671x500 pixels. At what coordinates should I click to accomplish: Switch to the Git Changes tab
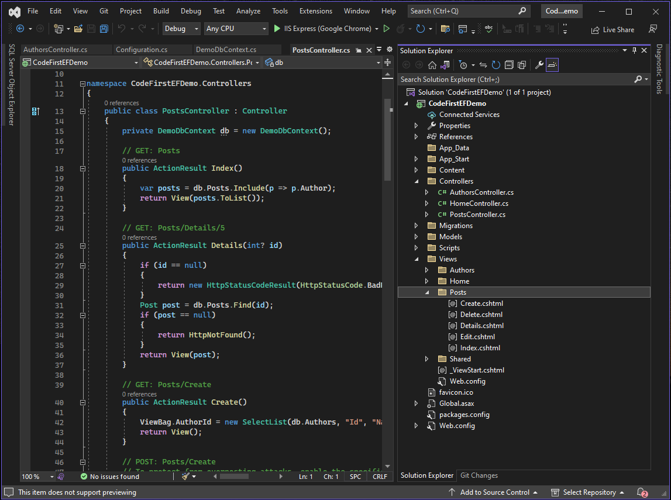pos(479,475)
